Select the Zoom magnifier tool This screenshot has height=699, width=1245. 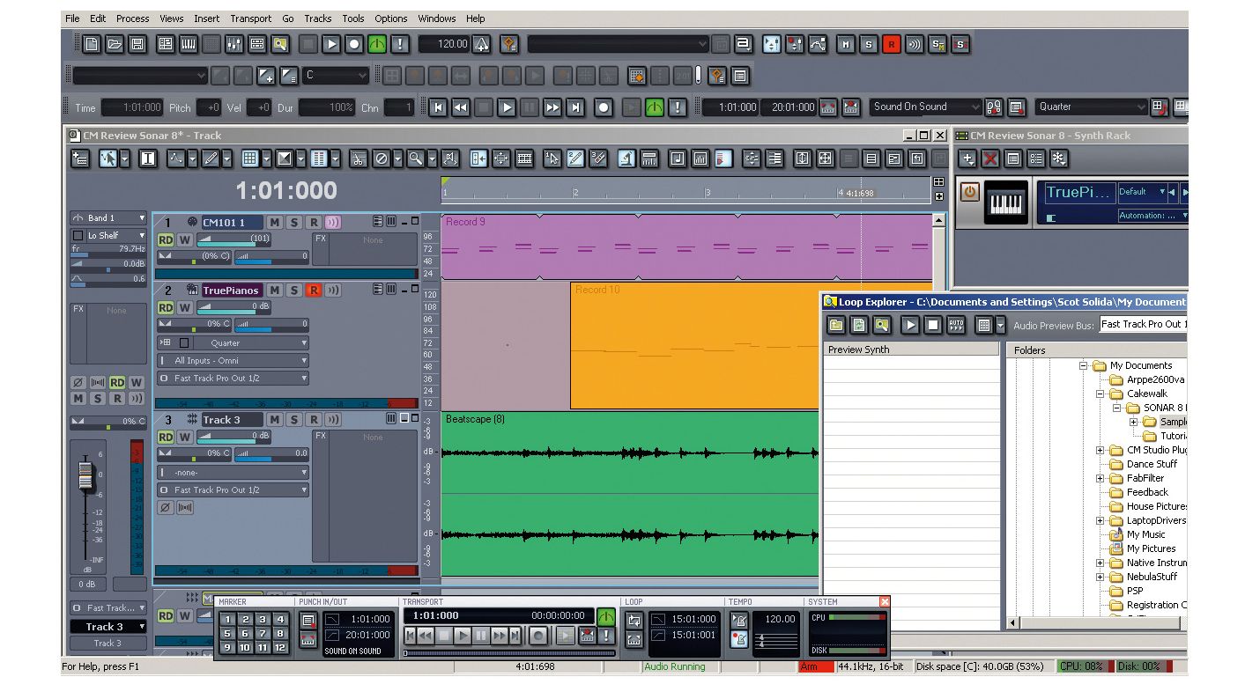(x=415, y=158)
